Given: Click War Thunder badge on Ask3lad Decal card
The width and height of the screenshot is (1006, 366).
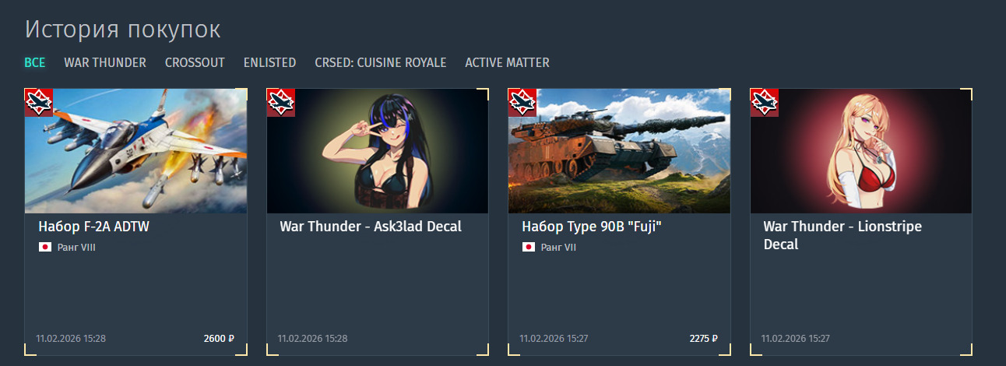Looking at the screenshot, I should click(x=280, y=102).
